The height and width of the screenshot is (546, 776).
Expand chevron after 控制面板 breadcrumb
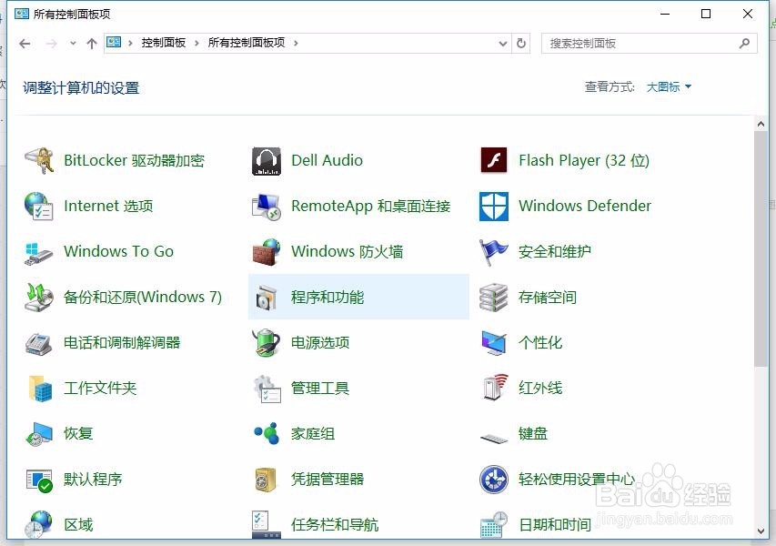(197, 43)
